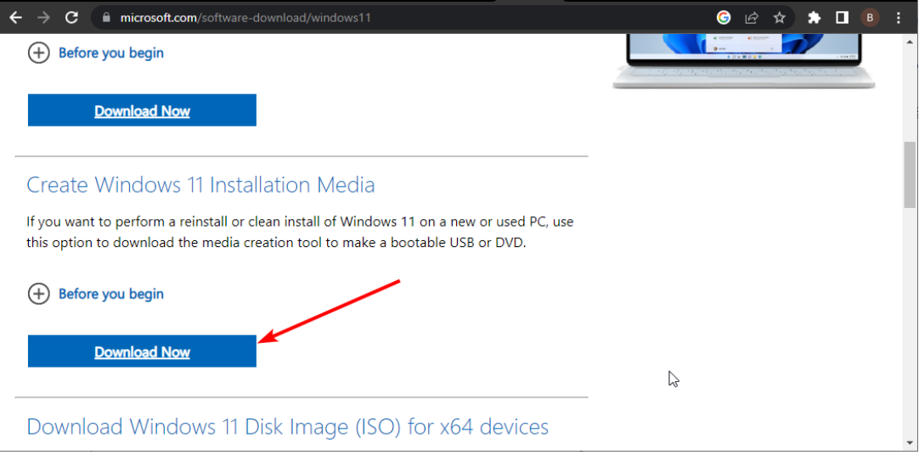Click the vertical scrollbar thumb
This screenshot has height=455, width=919.
[910, 174]
